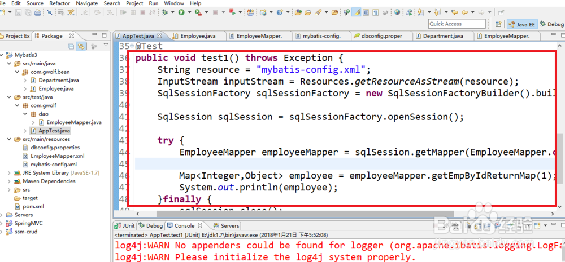Open the Source menu

(x=35, y=3)
